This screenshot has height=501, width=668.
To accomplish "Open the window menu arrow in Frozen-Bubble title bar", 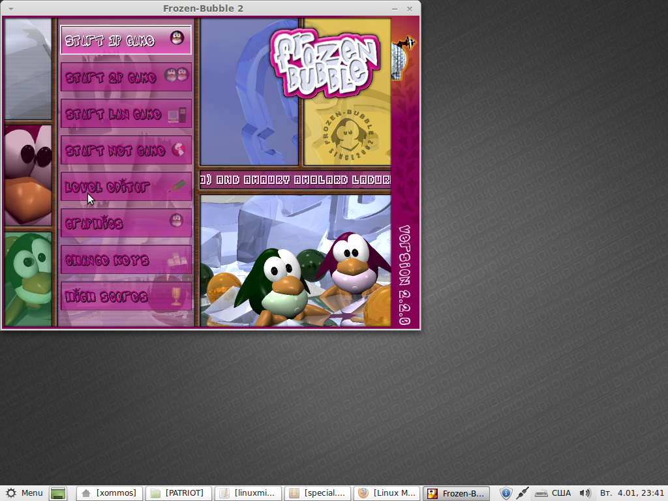I will coord(10,8).
